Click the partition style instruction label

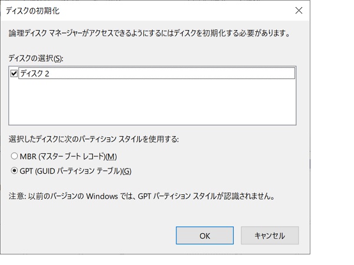(94, 139)
